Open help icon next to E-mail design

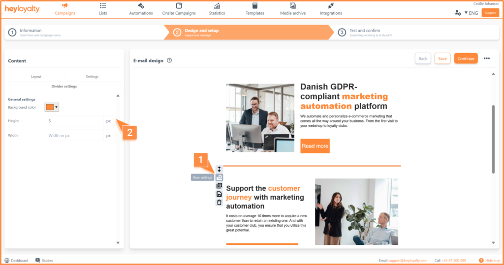[x=169, y=60]
